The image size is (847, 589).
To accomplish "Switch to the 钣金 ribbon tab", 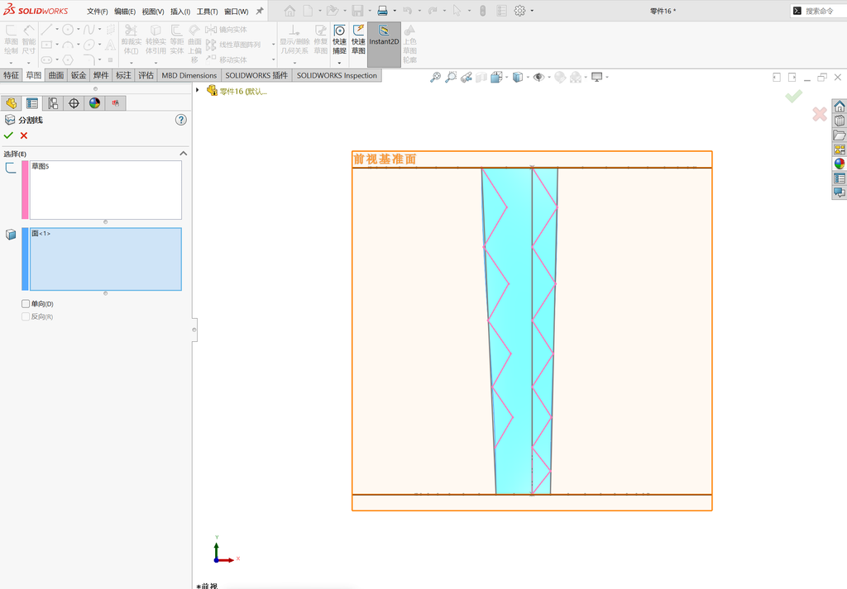I will (79, 75).
